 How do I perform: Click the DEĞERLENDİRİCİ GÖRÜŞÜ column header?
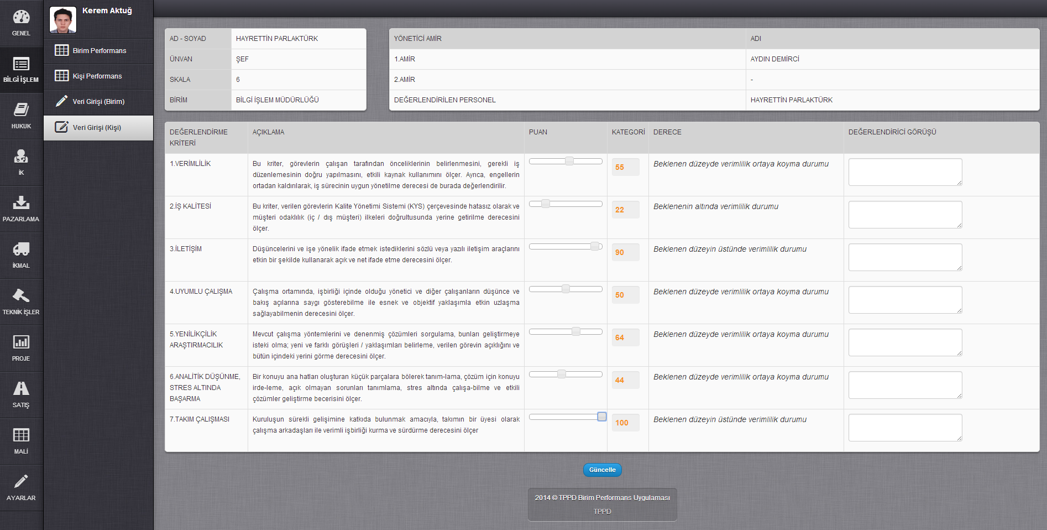click(x=892, y=132)
